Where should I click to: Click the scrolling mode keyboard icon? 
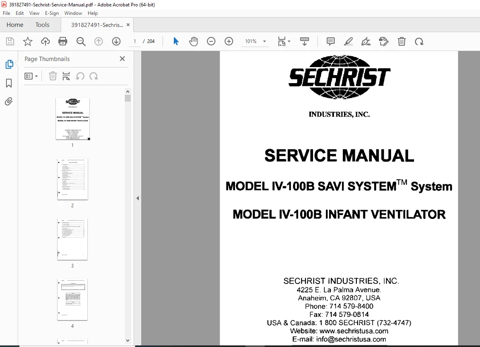(304, 41)
